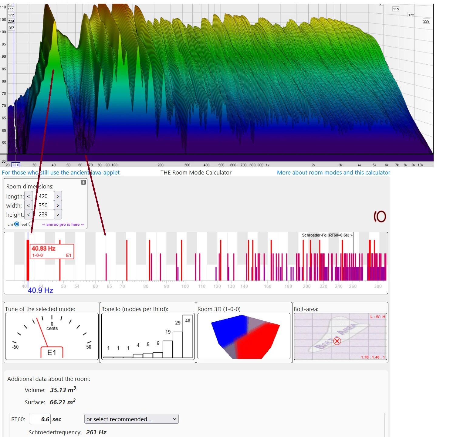450x437 pixels.
Task: Decrease the room height value
Action: pos(28,215)
